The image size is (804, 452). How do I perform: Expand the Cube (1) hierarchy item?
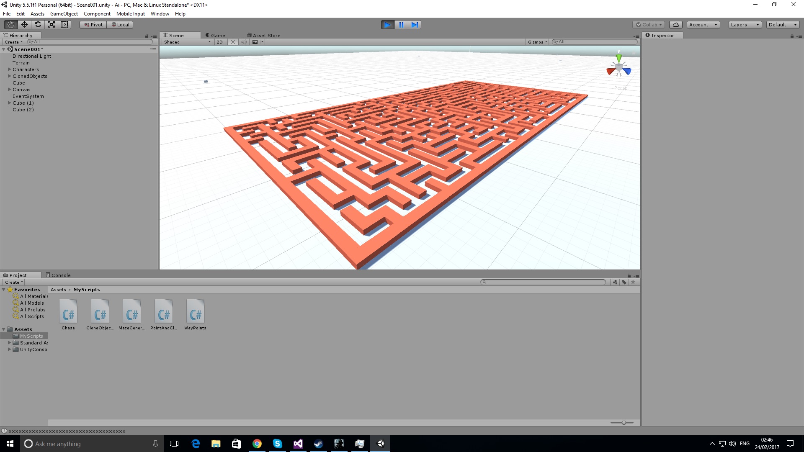[x=9, y=103]
